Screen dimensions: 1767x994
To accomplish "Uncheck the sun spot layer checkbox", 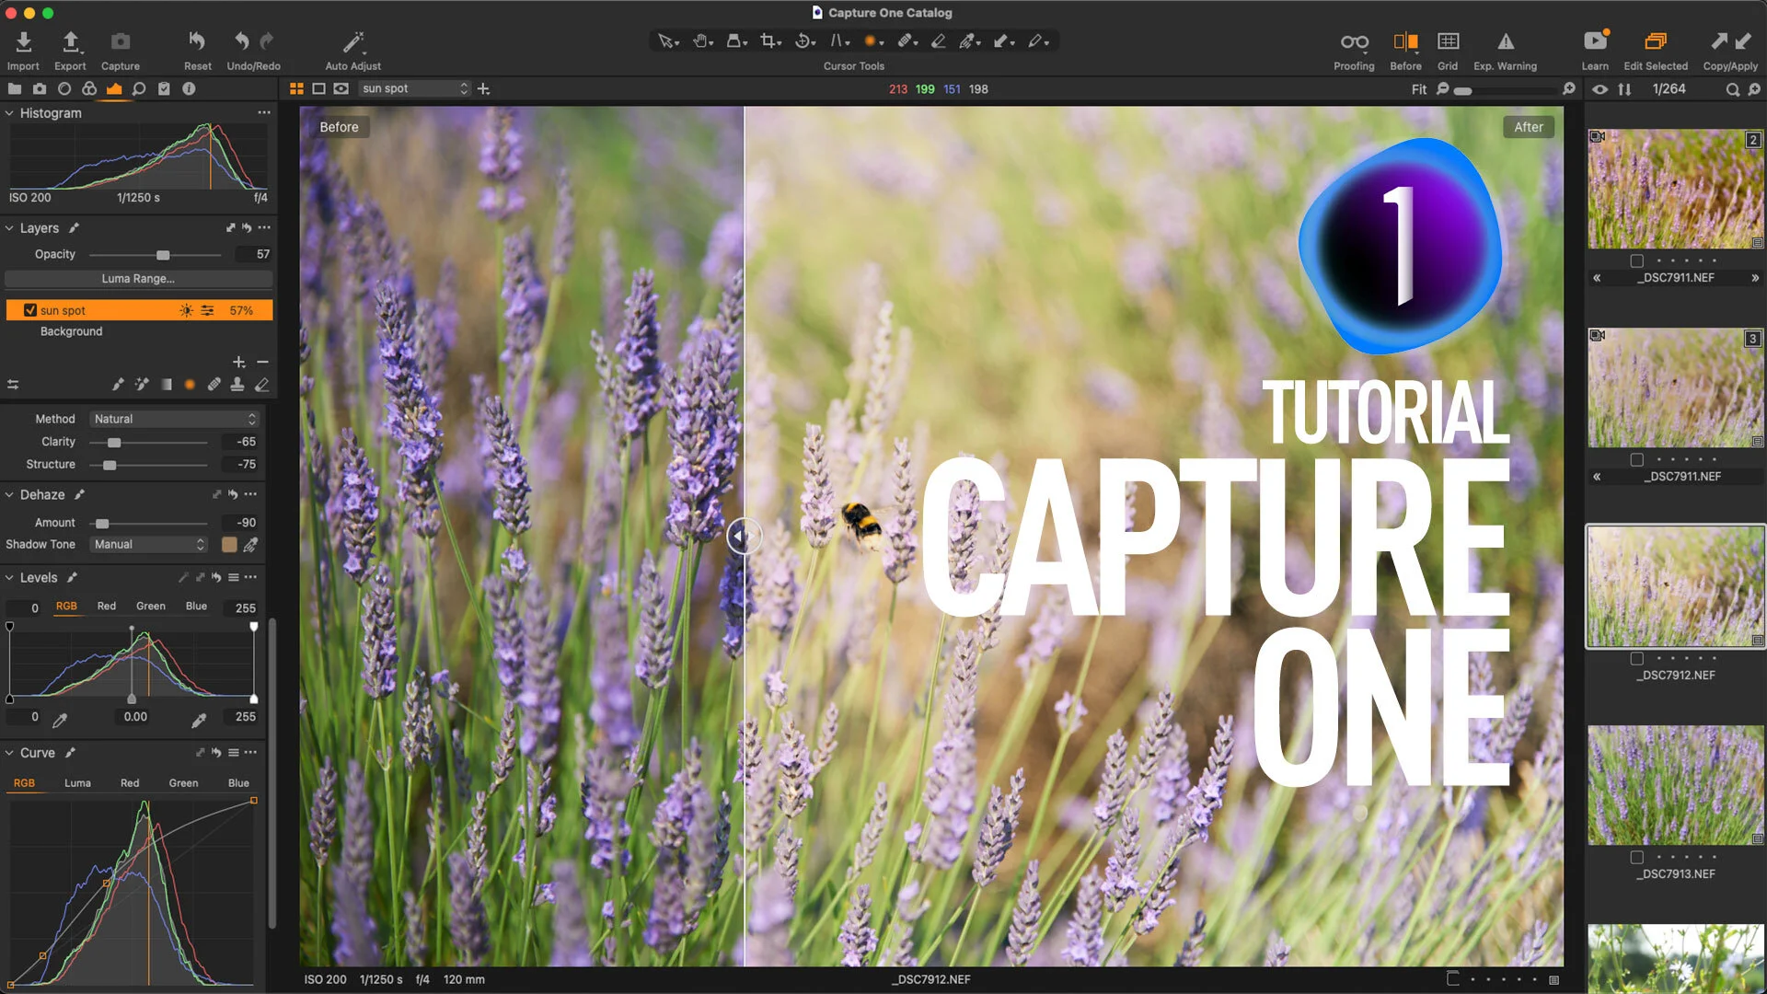I will pos(30,309).
